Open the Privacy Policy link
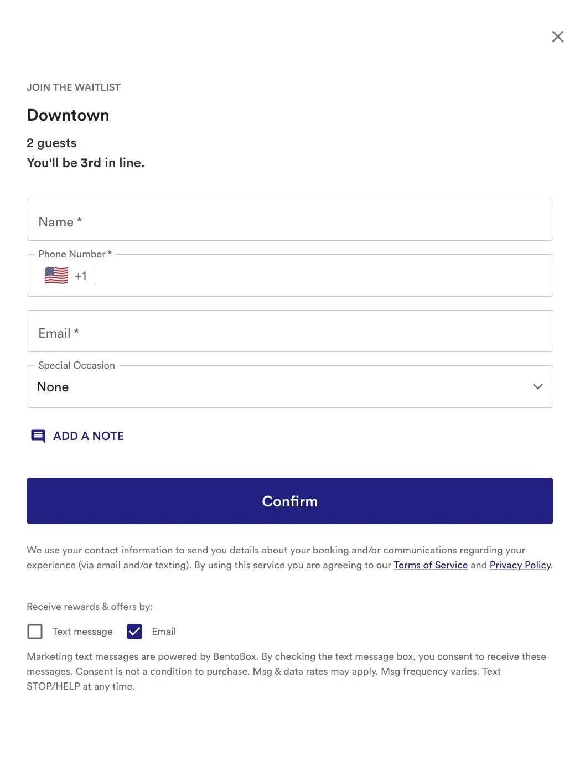The height and width of the screenshot is (776, 580). (520, 565)
